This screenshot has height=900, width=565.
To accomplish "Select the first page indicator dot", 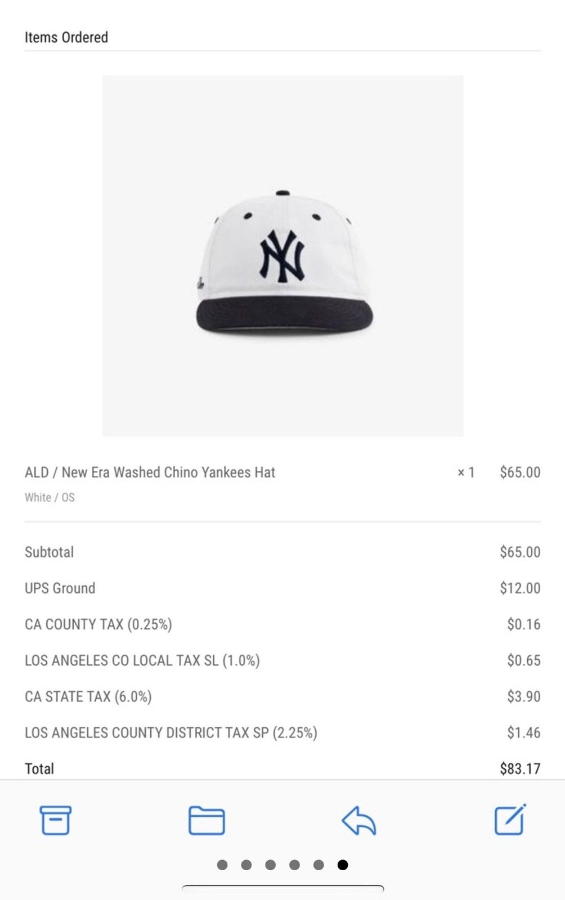I will [222, 865].
